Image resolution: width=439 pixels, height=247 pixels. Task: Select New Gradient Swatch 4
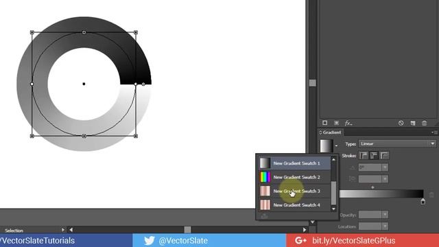pos(294,205)
